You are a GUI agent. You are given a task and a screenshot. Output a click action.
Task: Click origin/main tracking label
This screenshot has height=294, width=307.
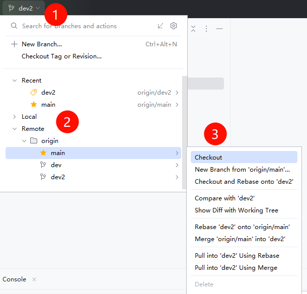point(154,105)
